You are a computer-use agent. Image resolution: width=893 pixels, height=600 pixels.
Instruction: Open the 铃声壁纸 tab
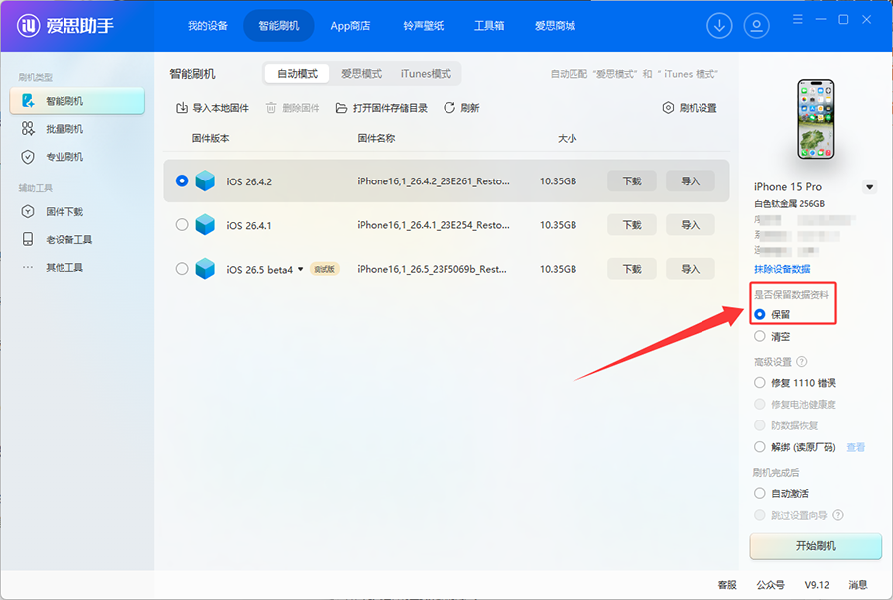click(x=423, y=26)
